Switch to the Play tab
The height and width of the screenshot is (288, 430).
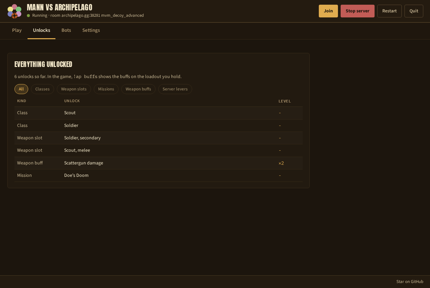coord(17,30)
